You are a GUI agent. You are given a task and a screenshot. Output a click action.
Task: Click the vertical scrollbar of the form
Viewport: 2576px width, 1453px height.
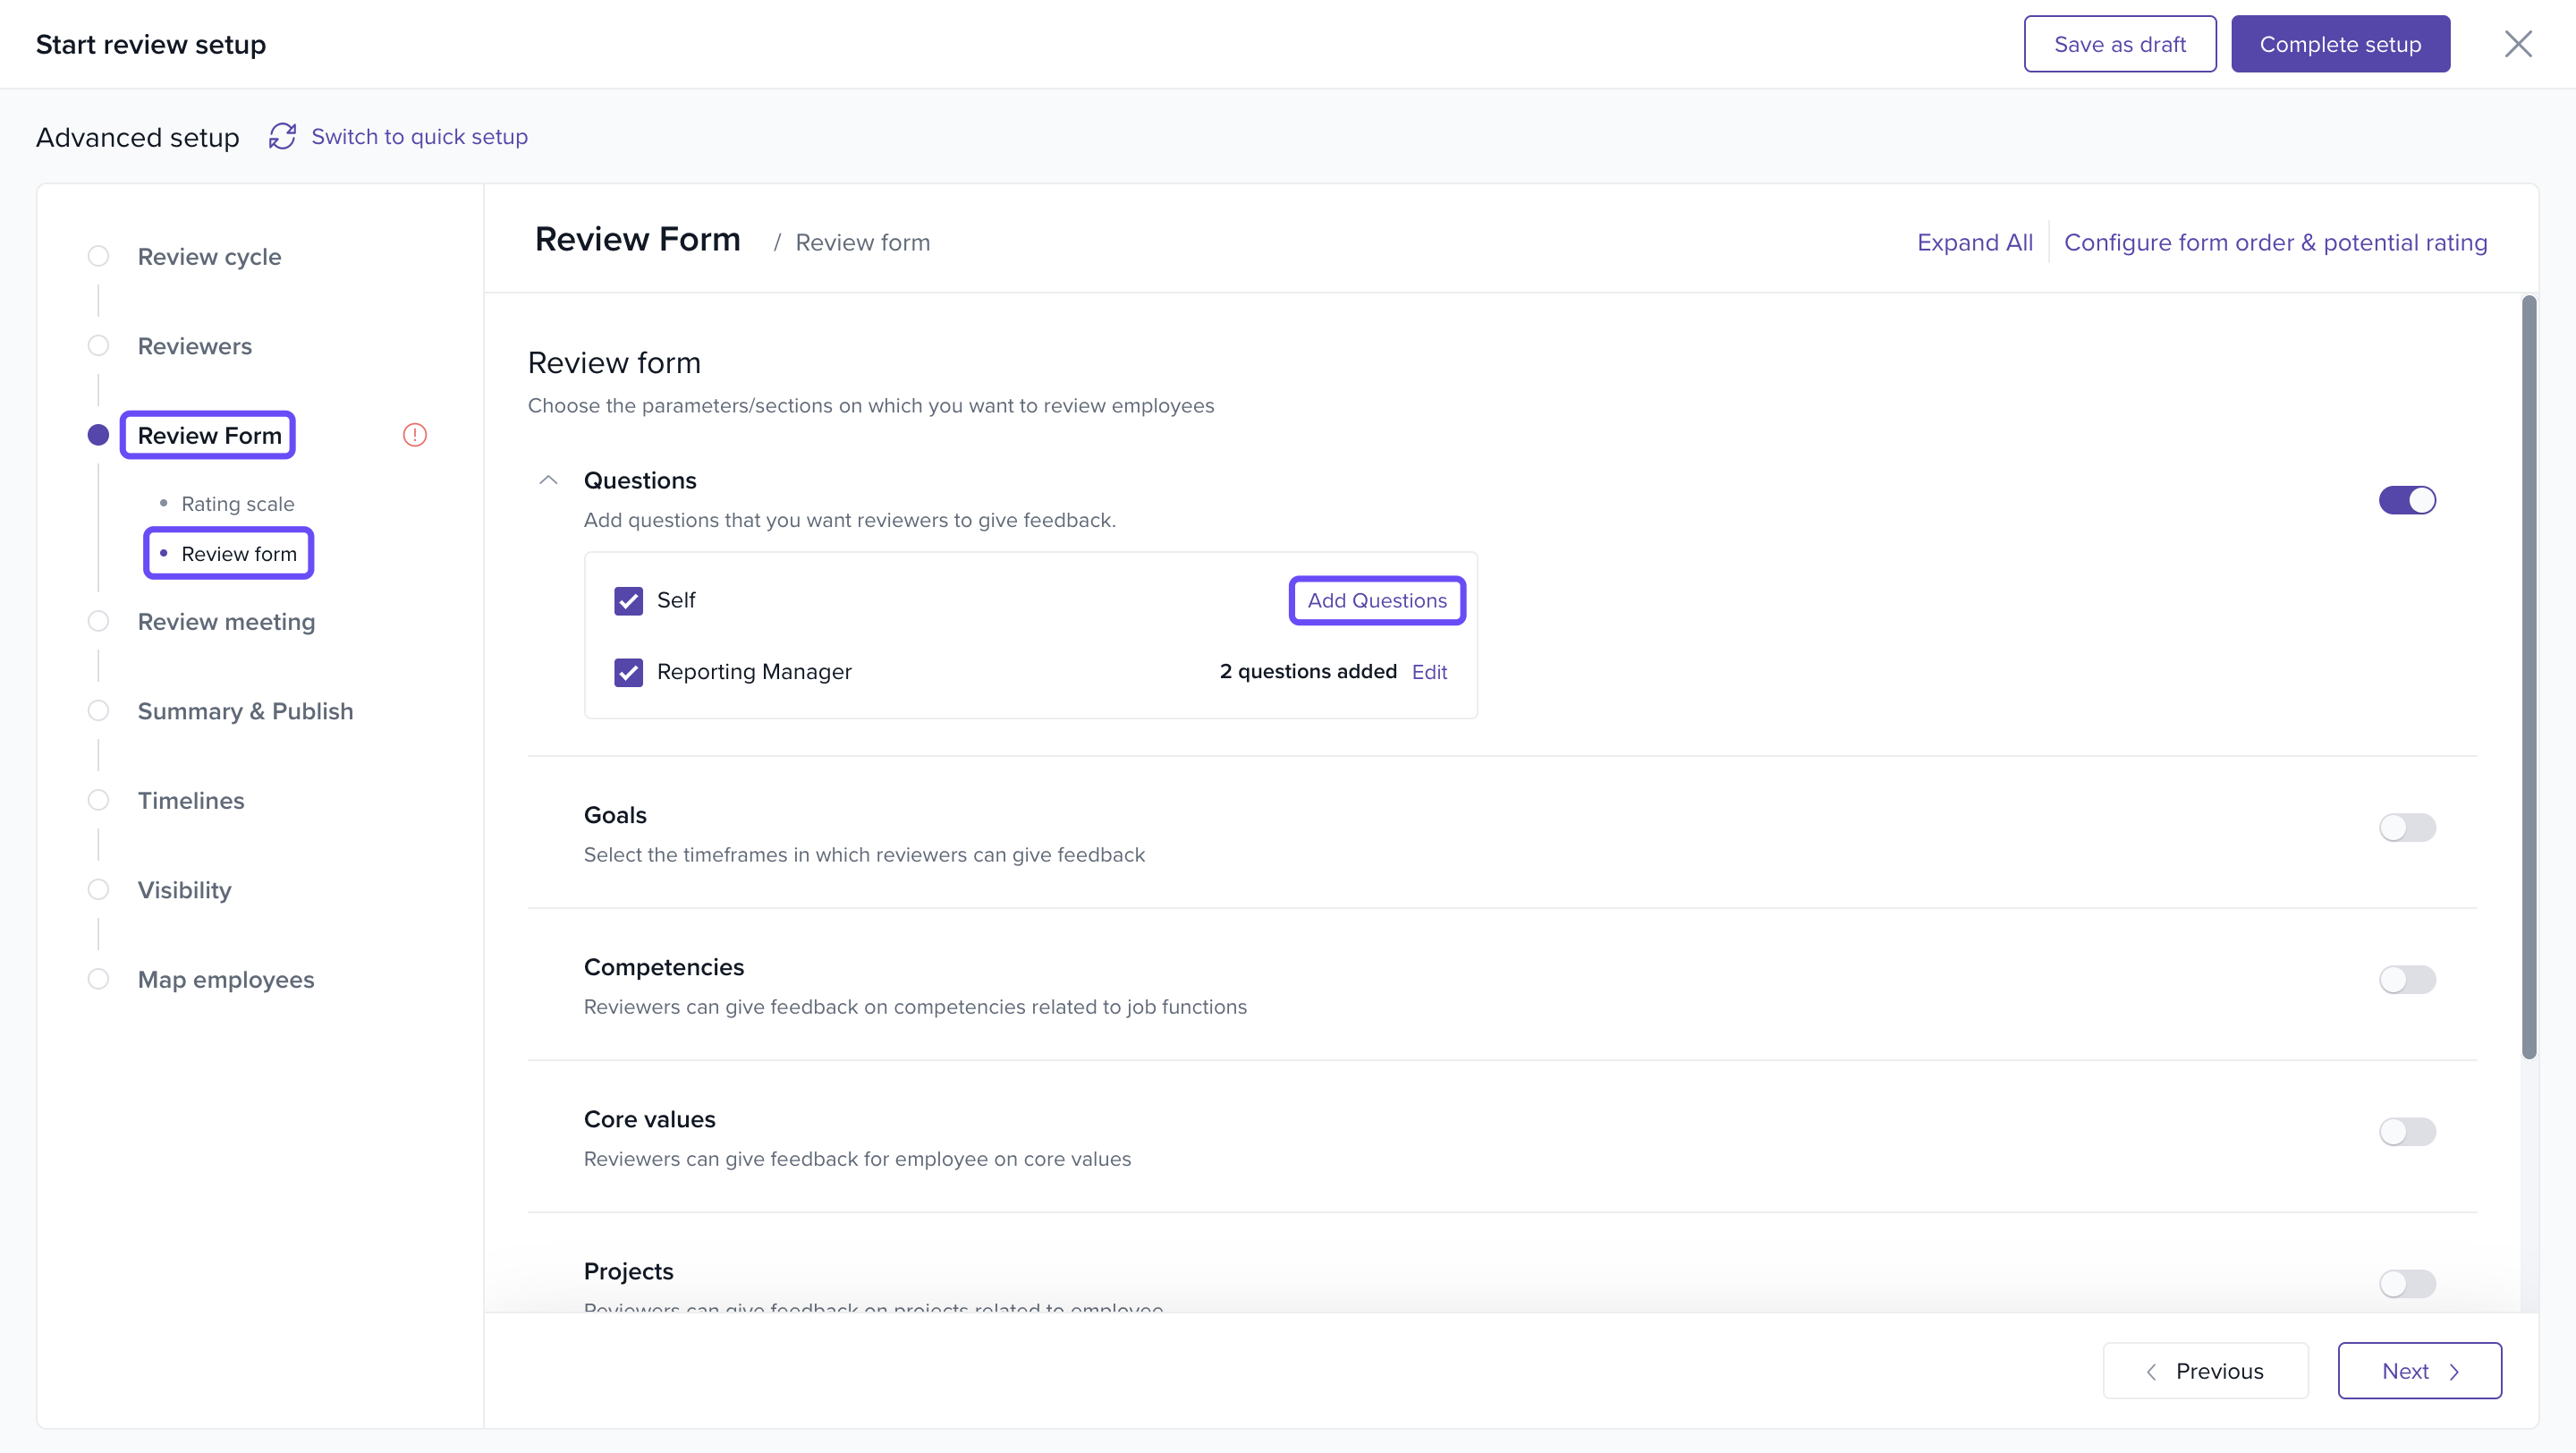tap(2528, 676)
